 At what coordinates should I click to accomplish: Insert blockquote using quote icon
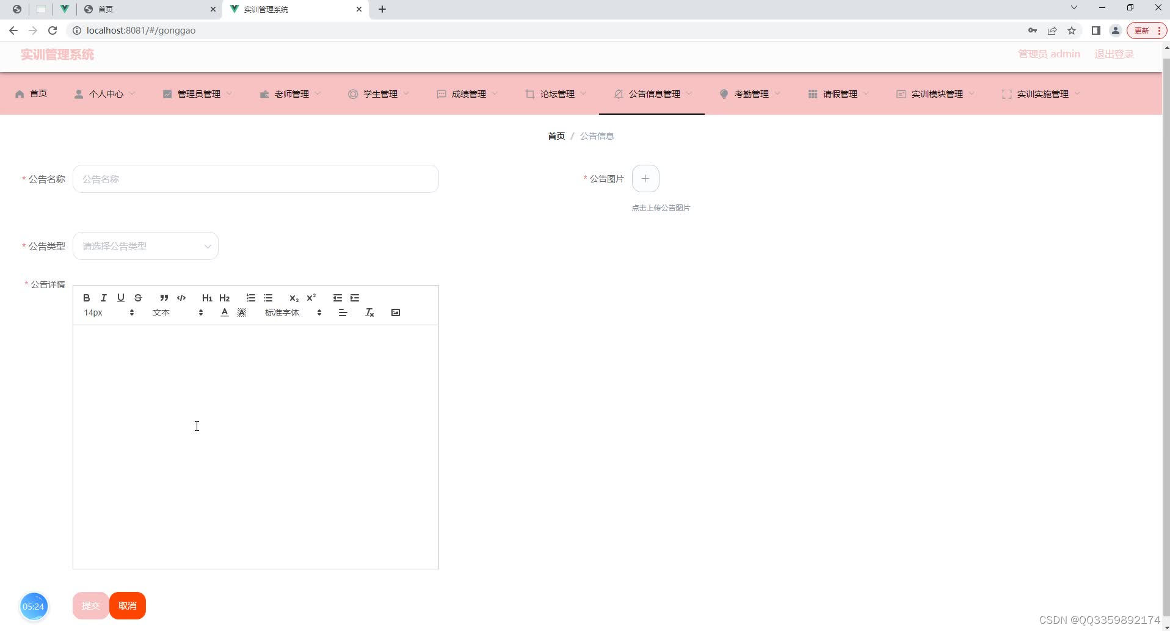point(164,298)
